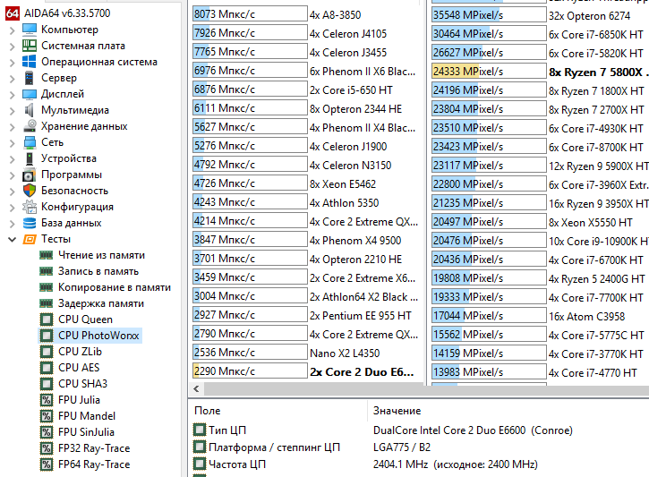Click the CPU ZLib chip icon

point(47,352)
